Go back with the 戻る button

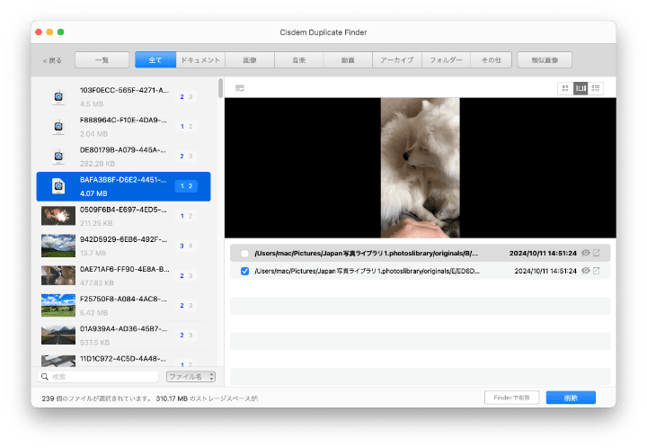52,60
